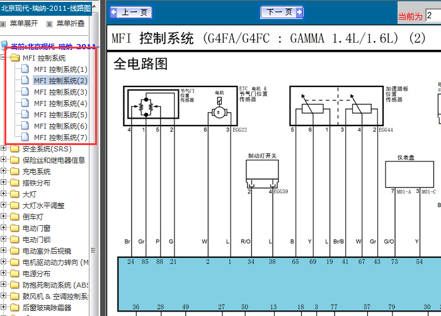Go to next page with 下一页 button
The height and width of the screenshot is (316, 441).
(282, 12)
